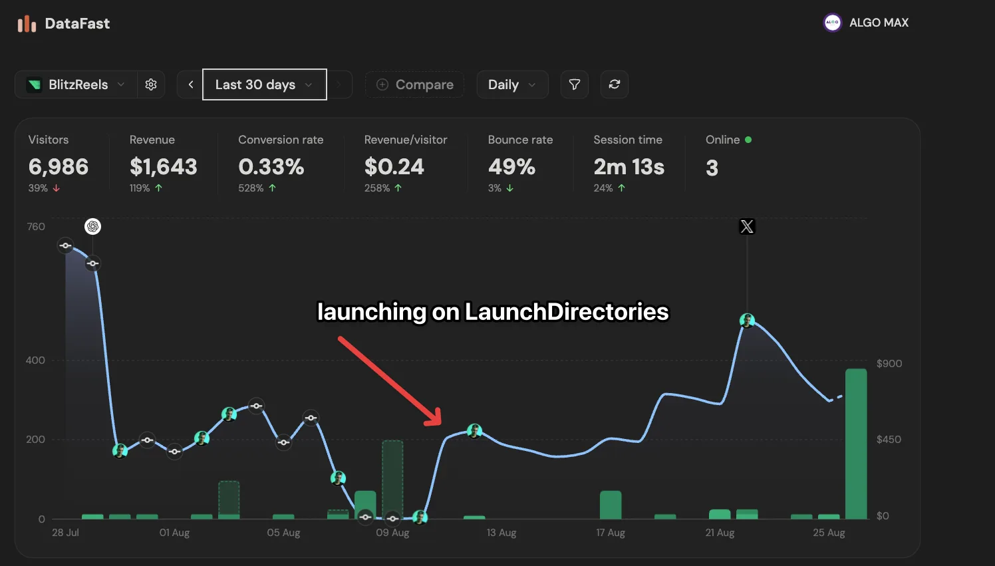Click the avatar marker at the X spike peak
This screenshot has height=566, width=995.
747,321
